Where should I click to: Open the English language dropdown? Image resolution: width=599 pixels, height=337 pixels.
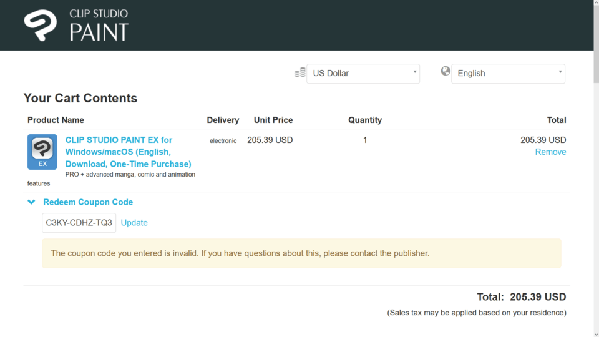click(508, 74)
